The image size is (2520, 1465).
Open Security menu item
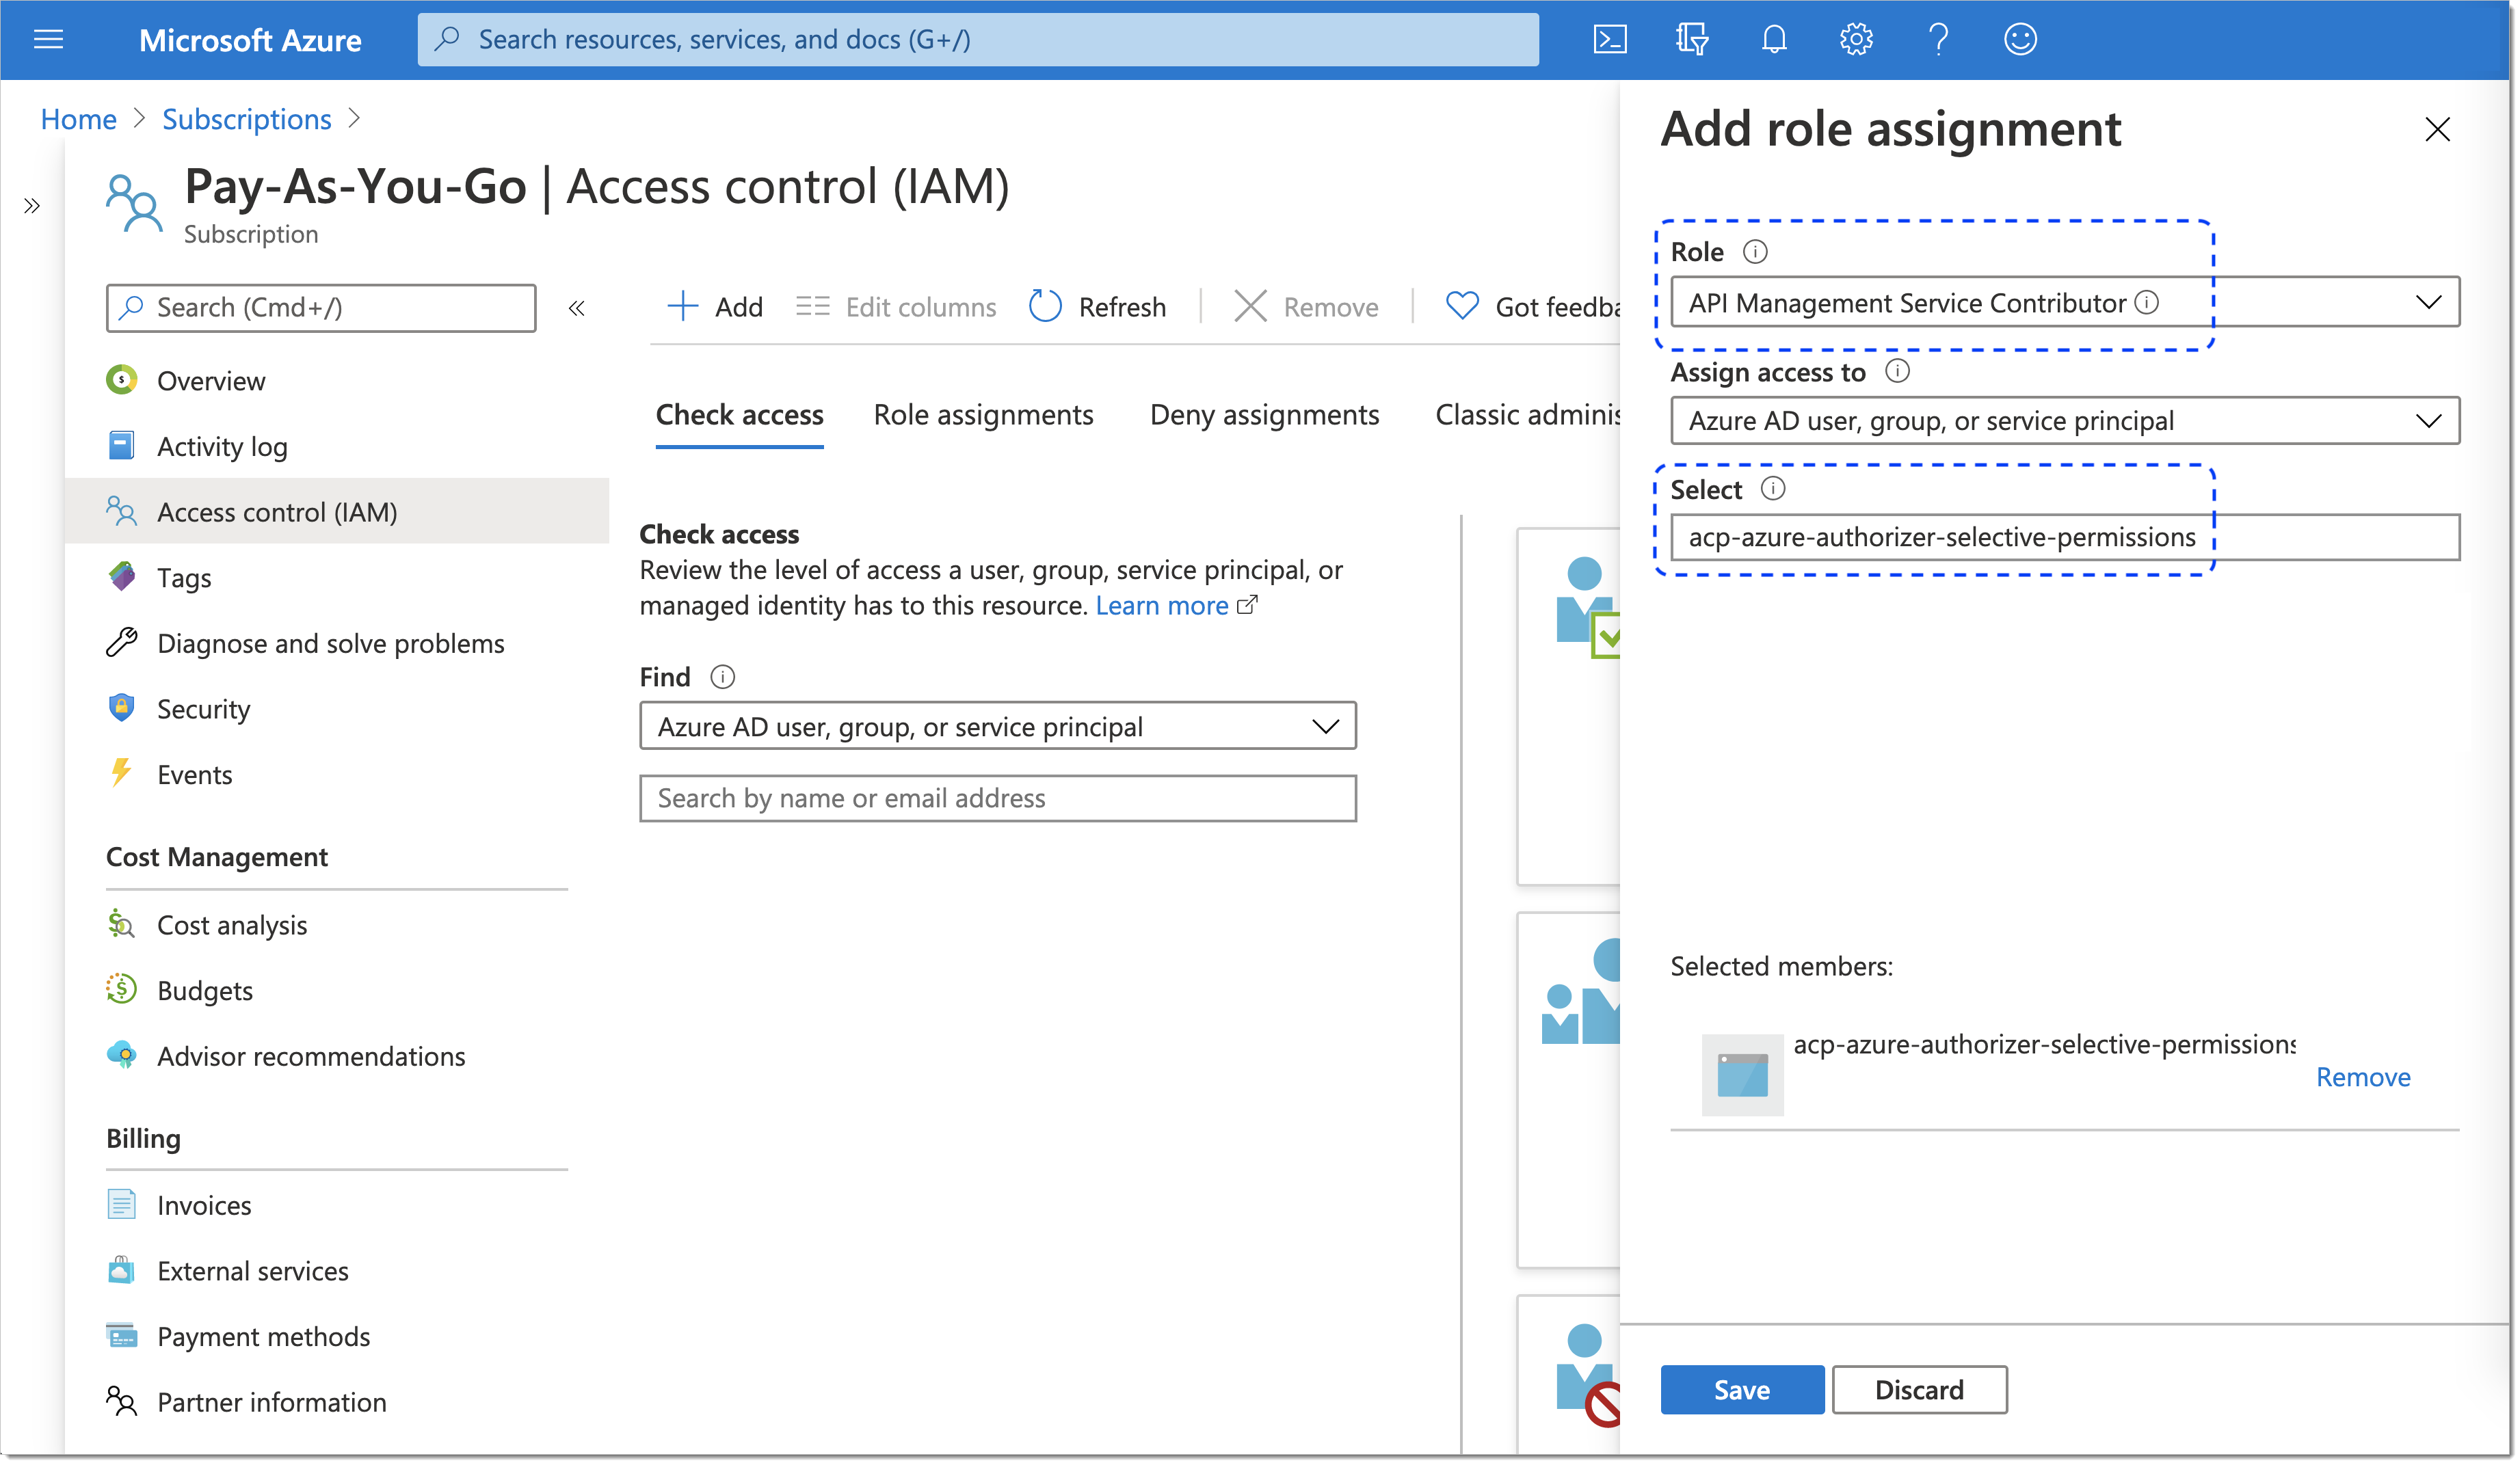[x=338, y=709]
